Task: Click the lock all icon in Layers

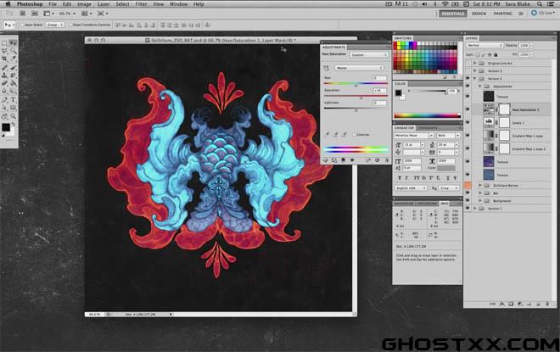Action: click(496, 54)
